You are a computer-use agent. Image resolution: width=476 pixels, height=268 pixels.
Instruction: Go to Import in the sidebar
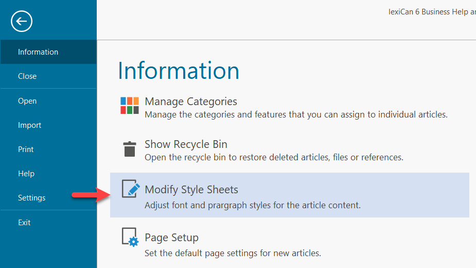29,125
